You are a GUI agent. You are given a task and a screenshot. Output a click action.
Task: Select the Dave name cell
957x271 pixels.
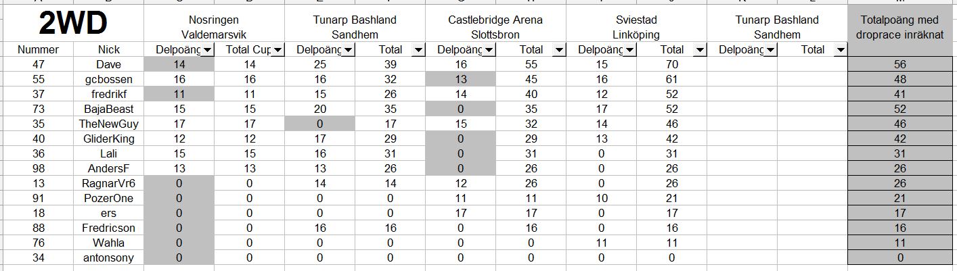point(109,65)
